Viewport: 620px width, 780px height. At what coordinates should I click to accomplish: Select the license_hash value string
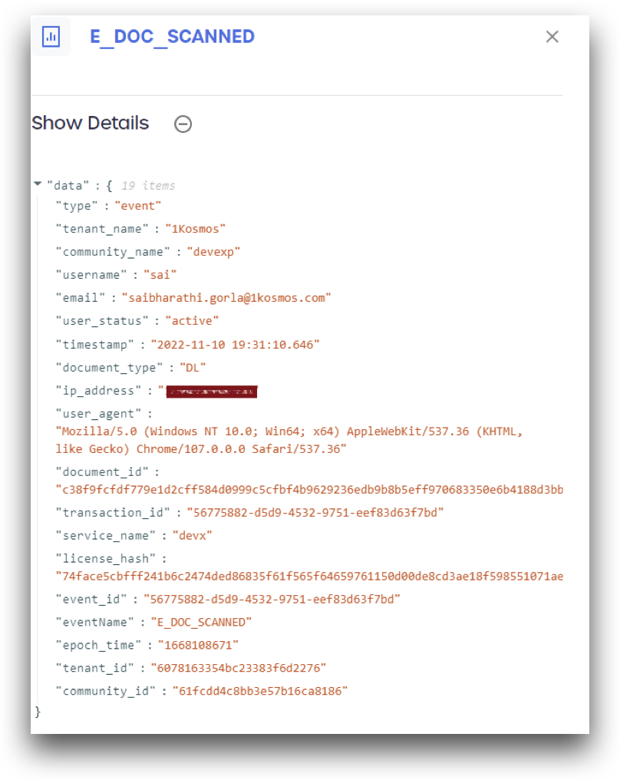click(309, 577)
